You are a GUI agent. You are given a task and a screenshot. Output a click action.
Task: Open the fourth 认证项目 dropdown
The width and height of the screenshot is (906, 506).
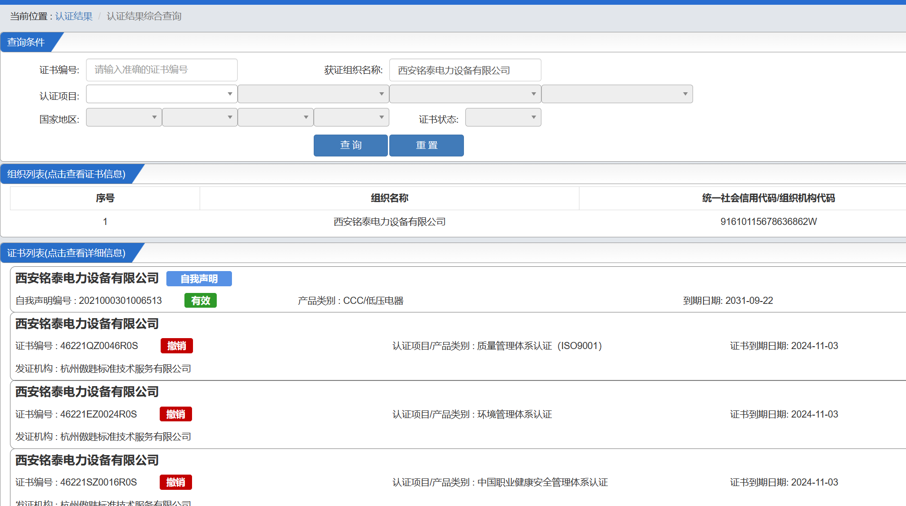click(x=617, y=94)
